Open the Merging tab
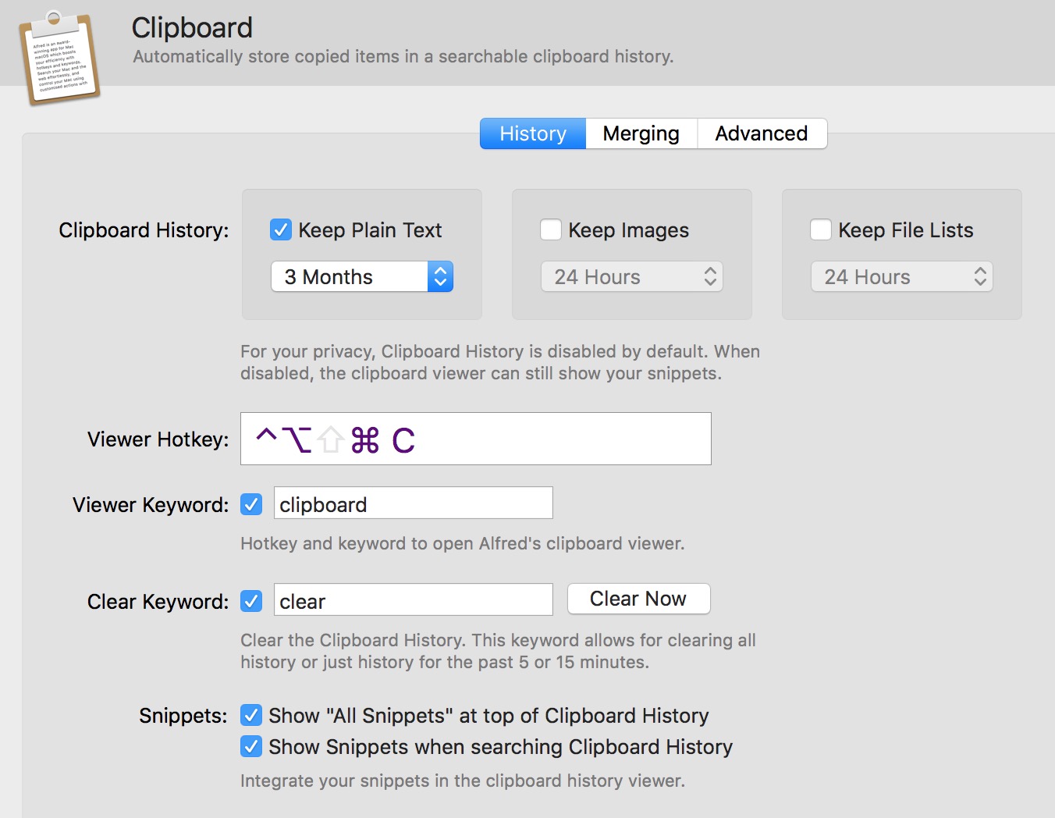Image resolution: width=1055 pixels, height=818 pixels. [641, 133]
